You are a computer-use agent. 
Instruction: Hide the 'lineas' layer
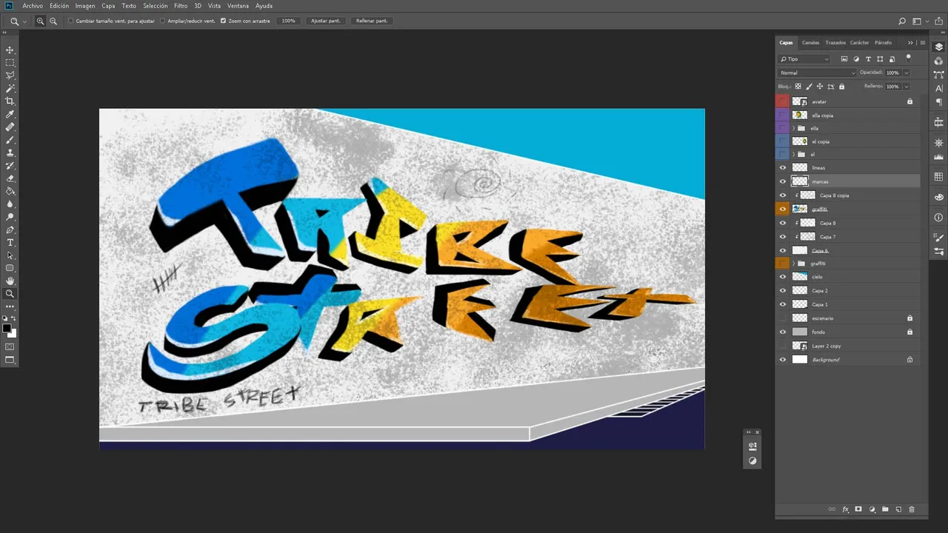tap(783, 168)
